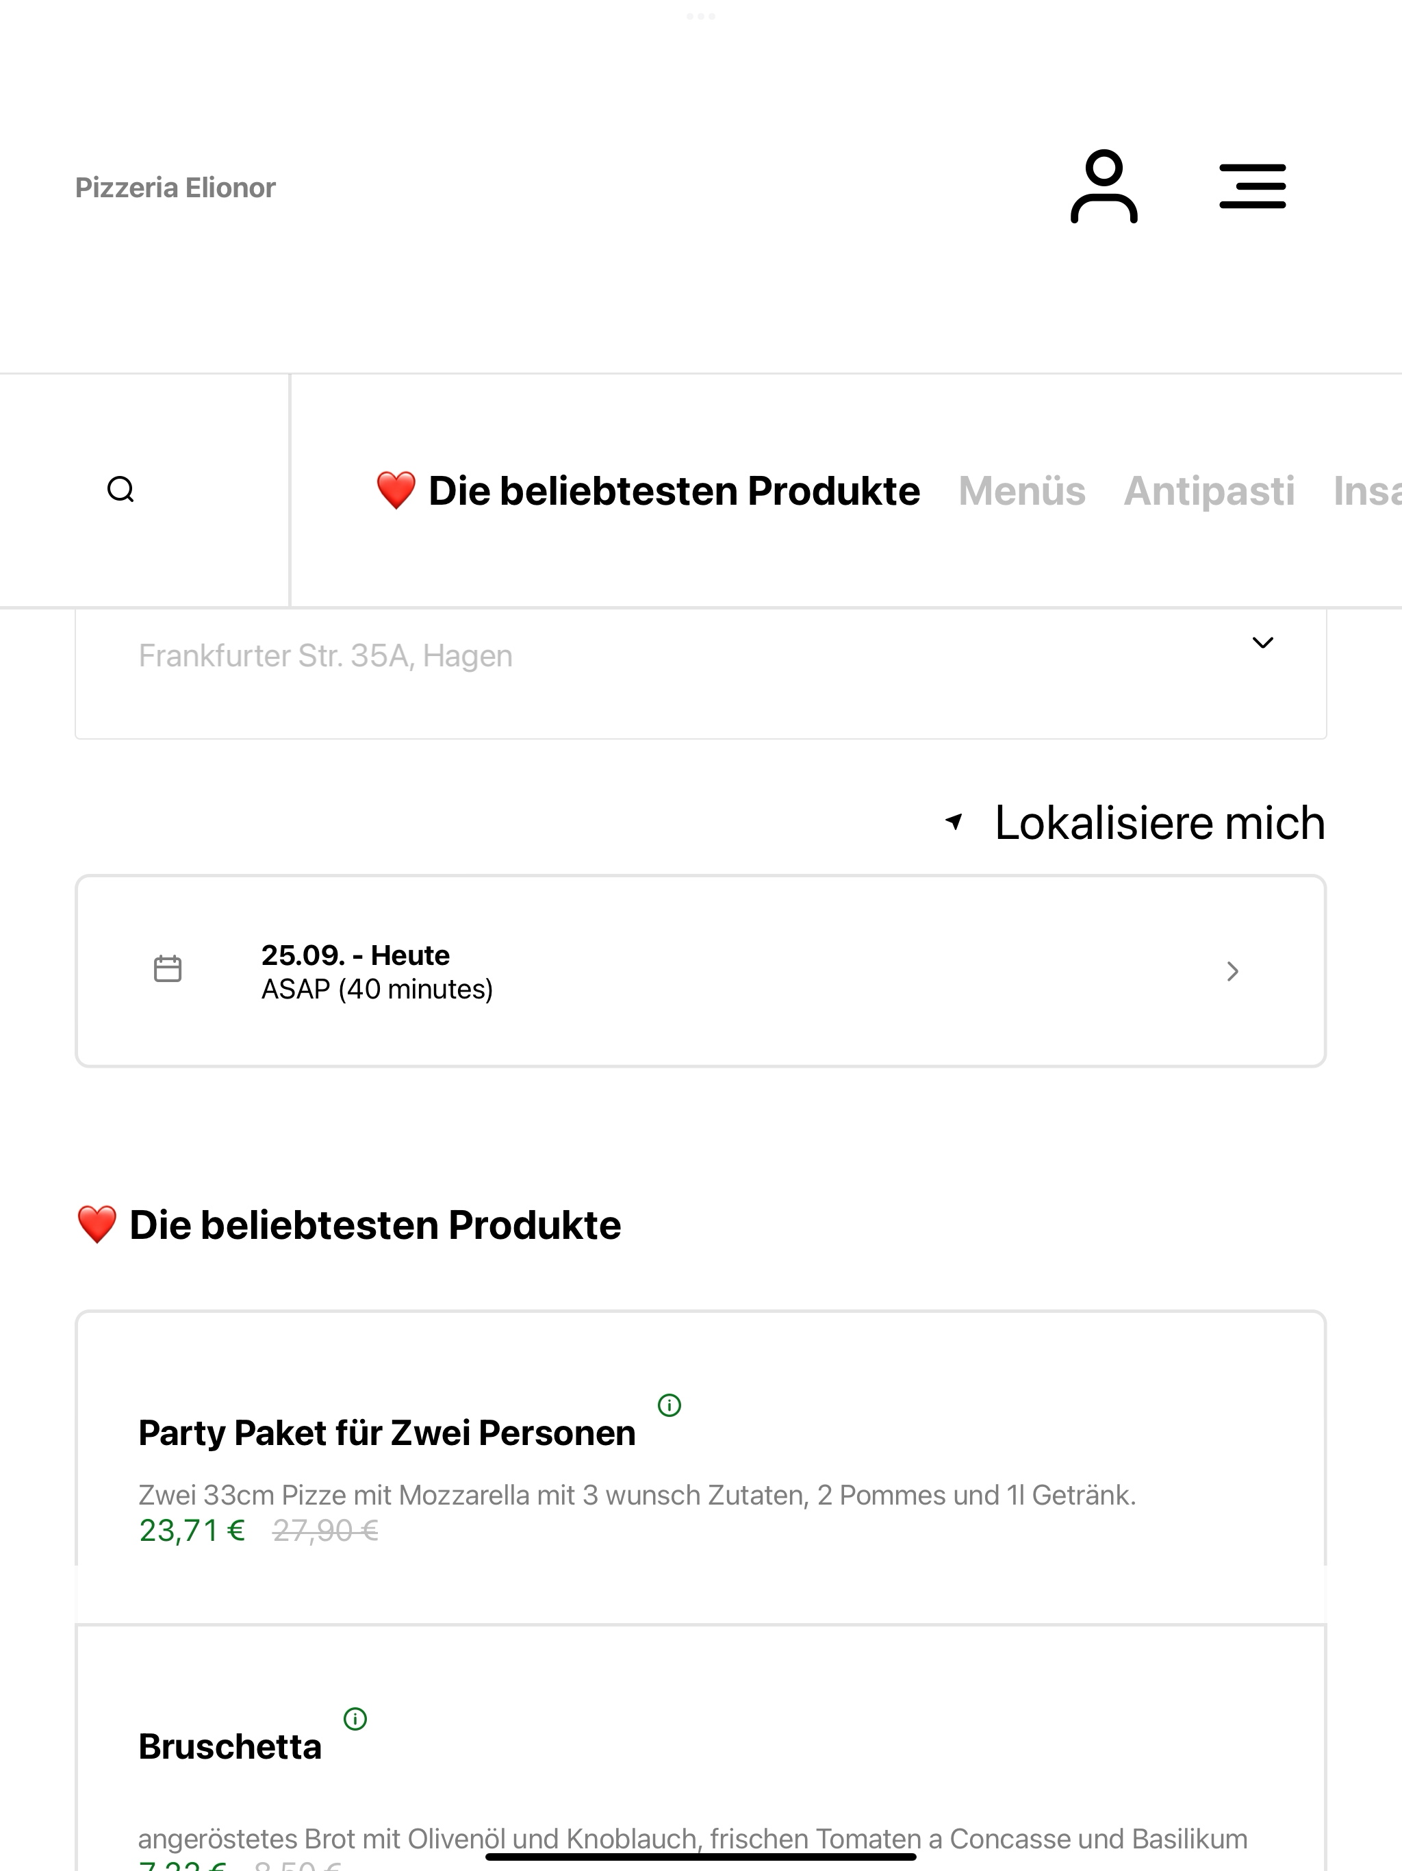The width and height of the screenshot is (1402, 1871).
Task: Switch to the Antipasti category tab
Action: click(x=1208, y=490)
